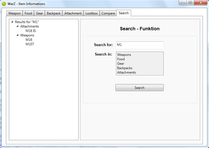
Task: Choose Backpacks in the Search in list
Action: (125, 68)
